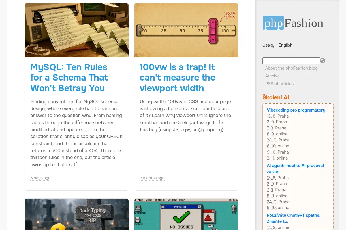This screenshot has height=230, width=346.
Task: Select '2. 11. online' Vibecoding date
Action: [277, 158]
